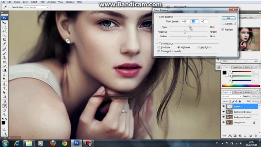Viewport: 261px width, 147px height.
Task: Select the Midtones tone option
Action: [x=179, y=47]
